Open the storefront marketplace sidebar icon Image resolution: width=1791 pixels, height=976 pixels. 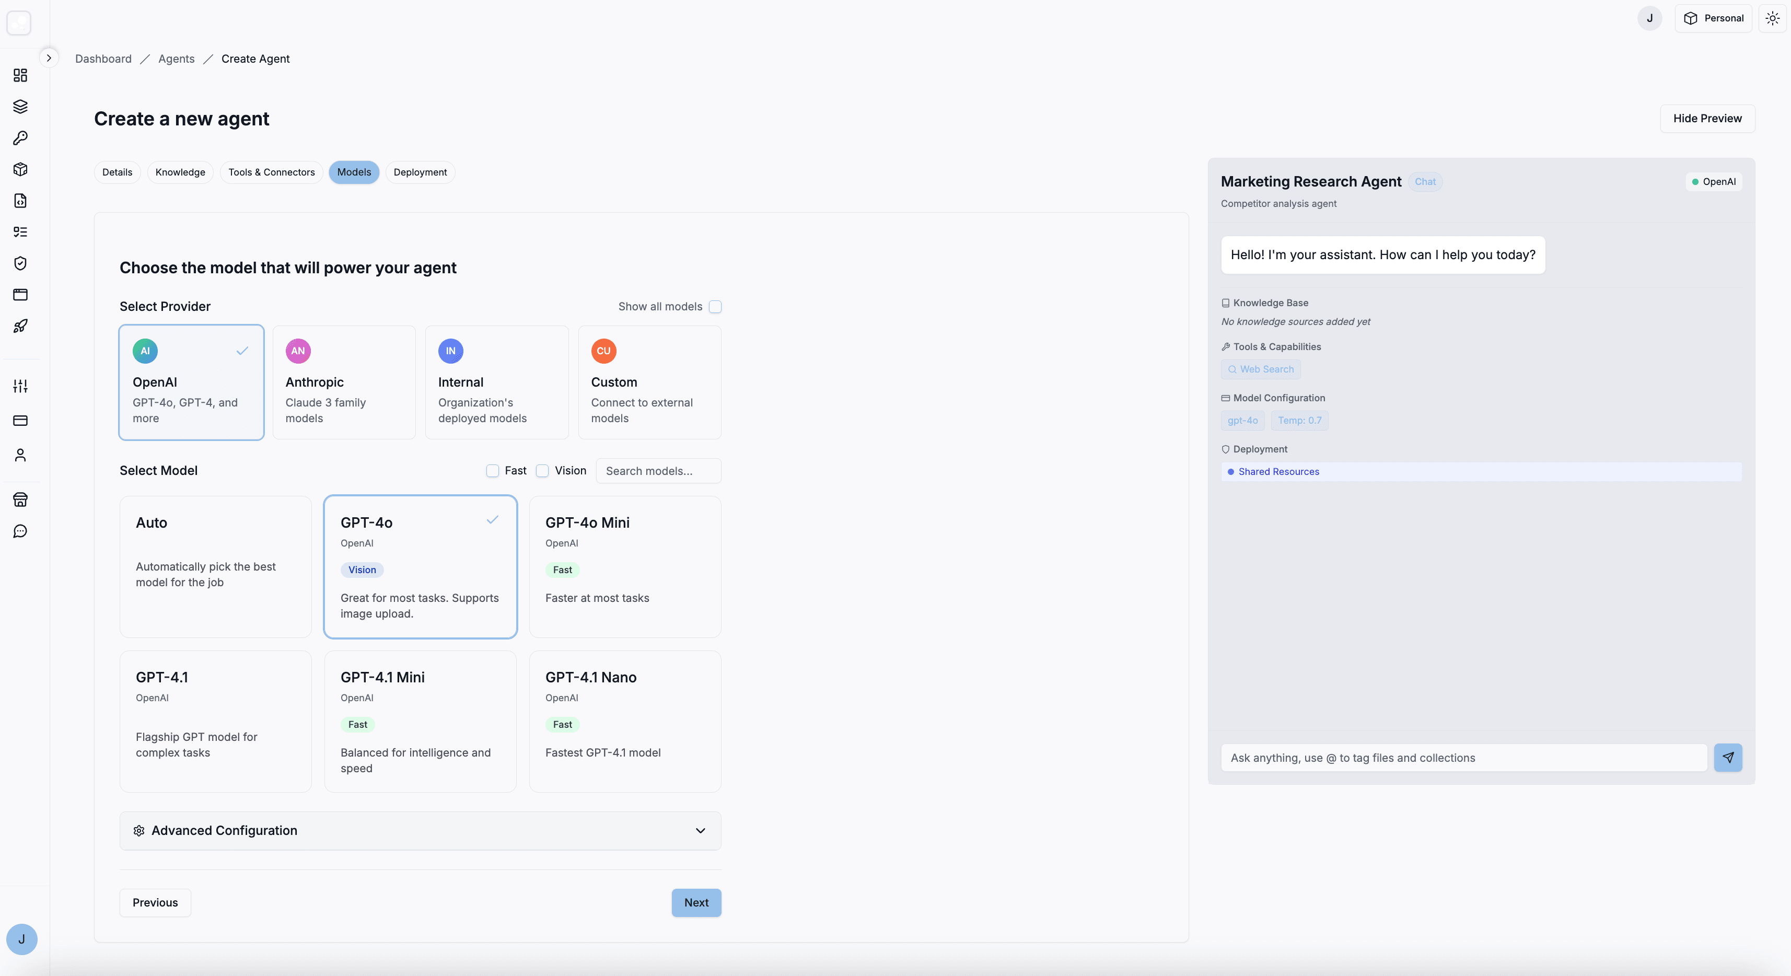(20, 499)
